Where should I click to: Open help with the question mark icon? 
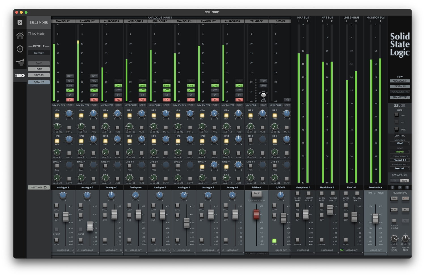click(407, 187)
